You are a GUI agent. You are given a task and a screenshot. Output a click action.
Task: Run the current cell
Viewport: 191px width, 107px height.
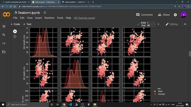pyautogui.click(x=15, y=32)
